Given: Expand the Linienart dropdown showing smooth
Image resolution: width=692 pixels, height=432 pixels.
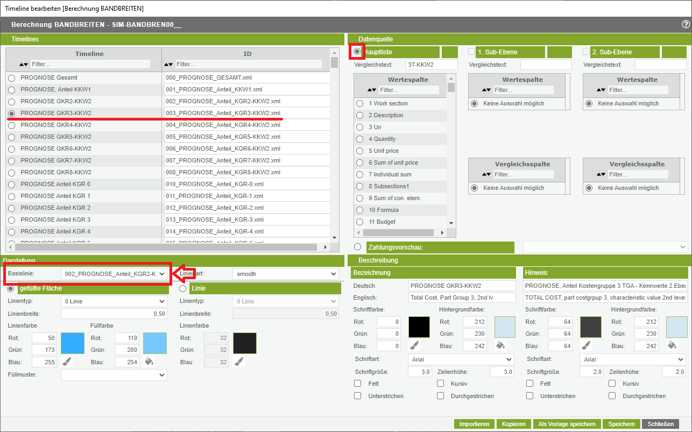Looking at the screenshot, I should pos(285,274).
